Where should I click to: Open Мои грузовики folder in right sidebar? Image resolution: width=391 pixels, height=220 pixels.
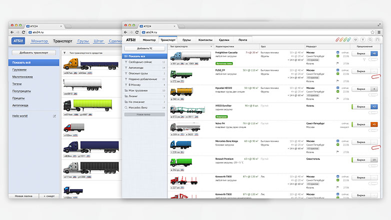(x=144, y=90)
